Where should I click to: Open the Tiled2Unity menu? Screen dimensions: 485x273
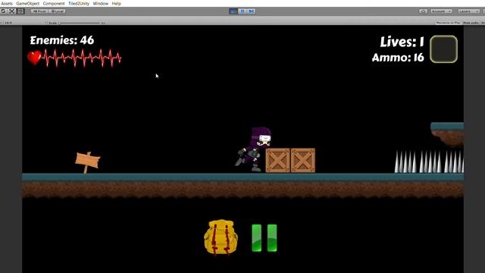tap(79, 3)
